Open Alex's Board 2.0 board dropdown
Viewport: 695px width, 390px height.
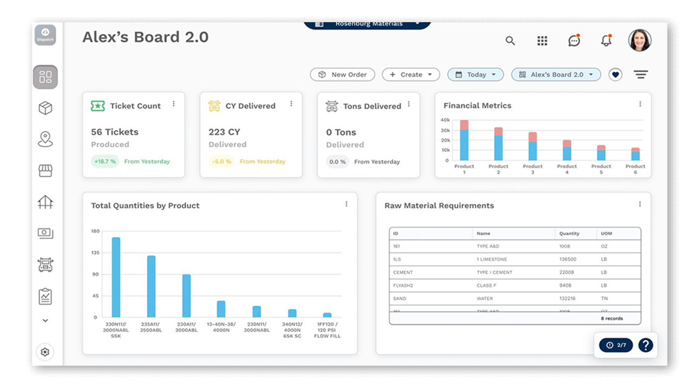(556, 75)
